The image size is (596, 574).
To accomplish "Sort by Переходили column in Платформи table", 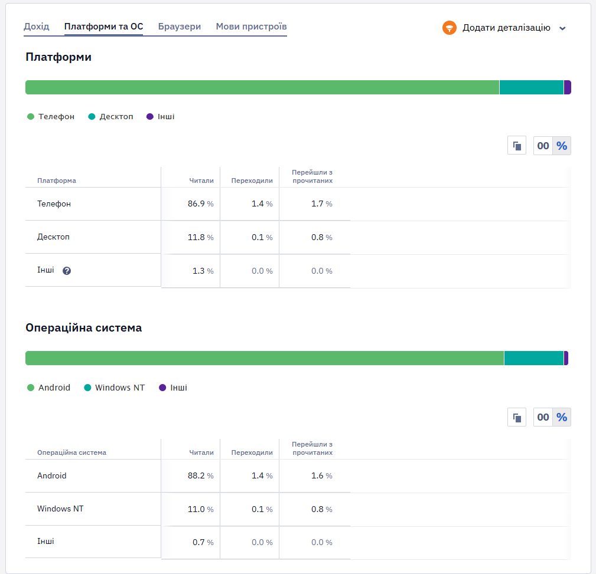I will [x=252, y=181].
